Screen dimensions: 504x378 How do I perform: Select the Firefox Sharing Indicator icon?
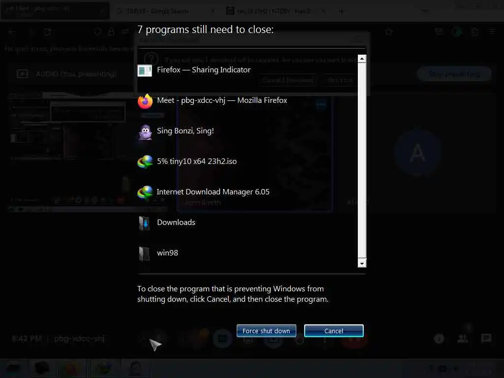tap(145, 70)
